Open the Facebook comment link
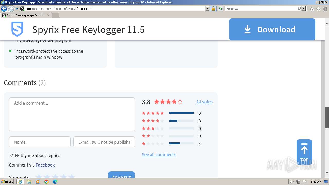The height and width of the screenshot is (185, 329). click(45, 165)
